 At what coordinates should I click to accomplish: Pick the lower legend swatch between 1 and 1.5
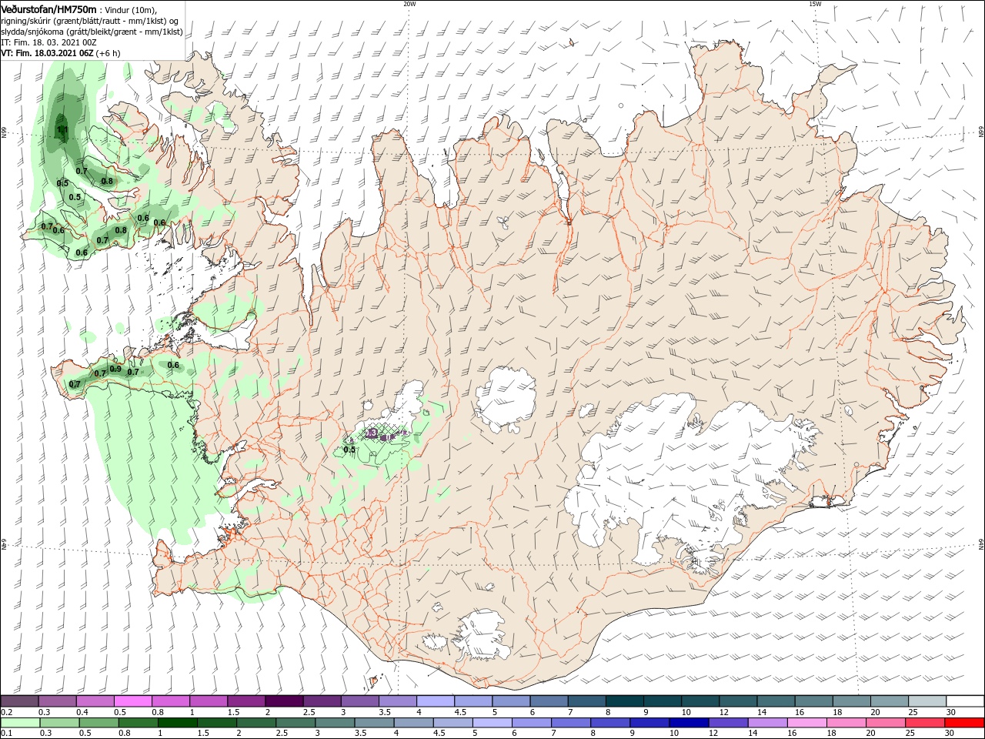pos(176,723)
